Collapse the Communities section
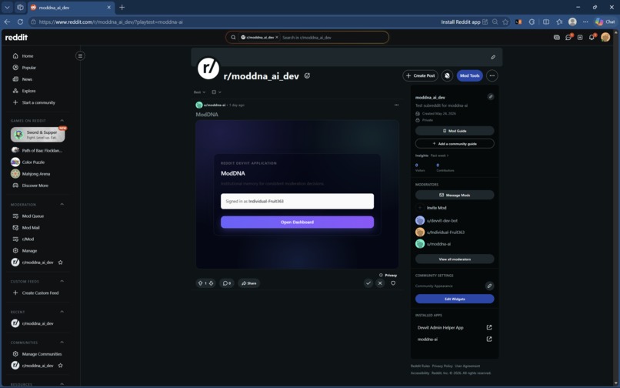Screen dimensions: 620x388 [62, 342]
